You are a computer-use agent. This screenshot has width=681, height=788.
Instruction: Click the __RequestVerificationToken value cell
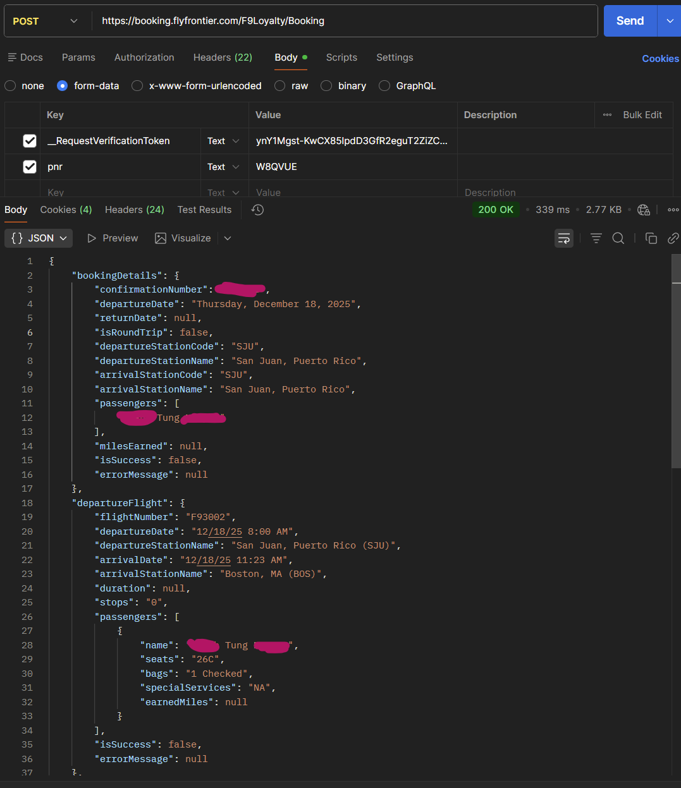(x=353, y=141)
